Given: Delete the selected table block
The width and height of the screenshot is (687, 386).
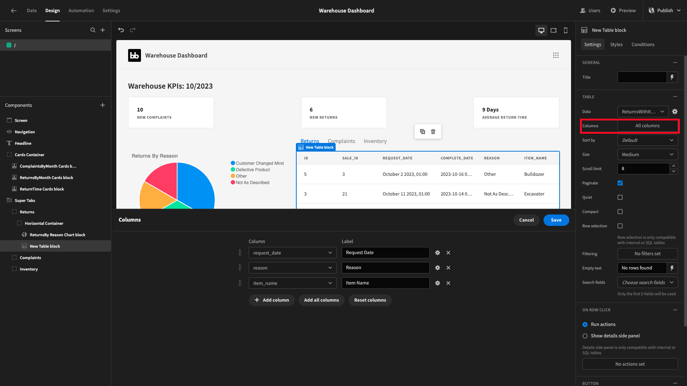Looking at the screenshot, I should click(433, 132).
